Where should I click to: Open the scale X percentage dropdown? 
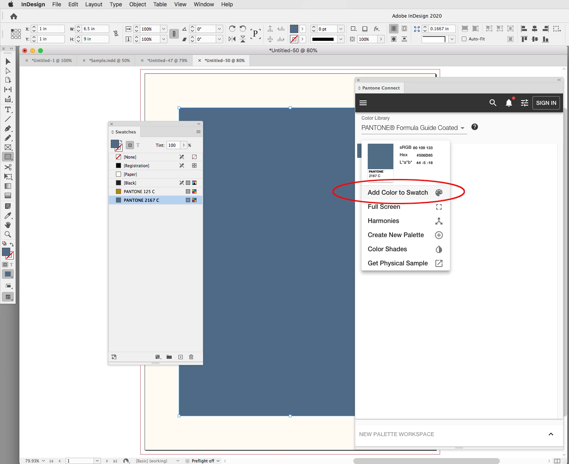coord(163,29)
